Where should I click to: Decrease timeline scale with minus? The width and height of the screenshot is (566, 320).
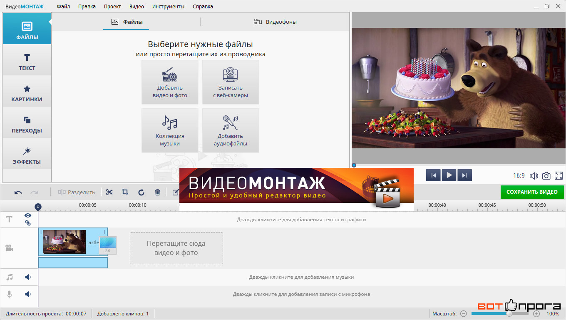click(464, 314)
